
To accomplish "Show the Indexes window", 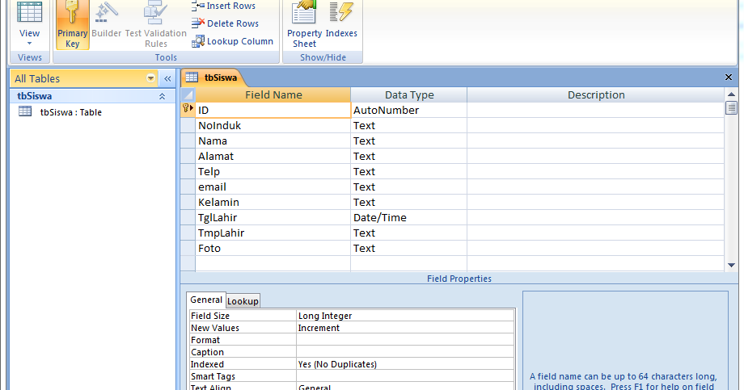I will (341, 20).
